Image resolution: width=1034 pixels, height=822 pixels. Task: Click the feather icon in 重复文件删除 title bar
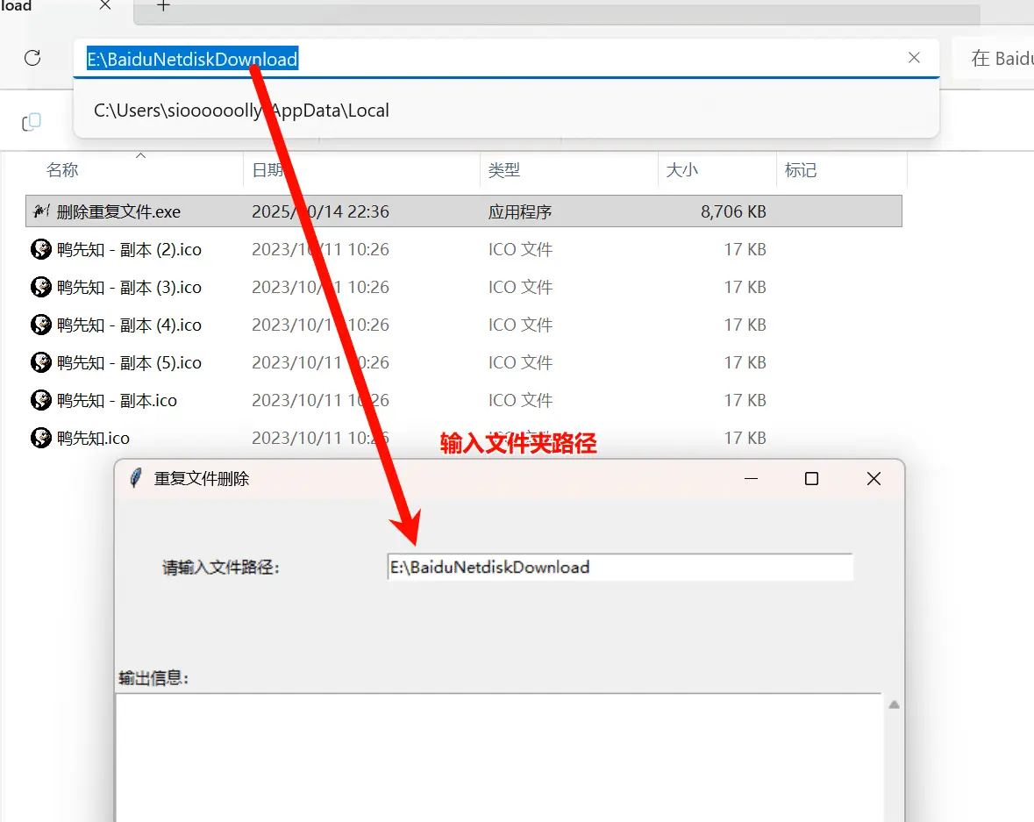coord(135,478)
